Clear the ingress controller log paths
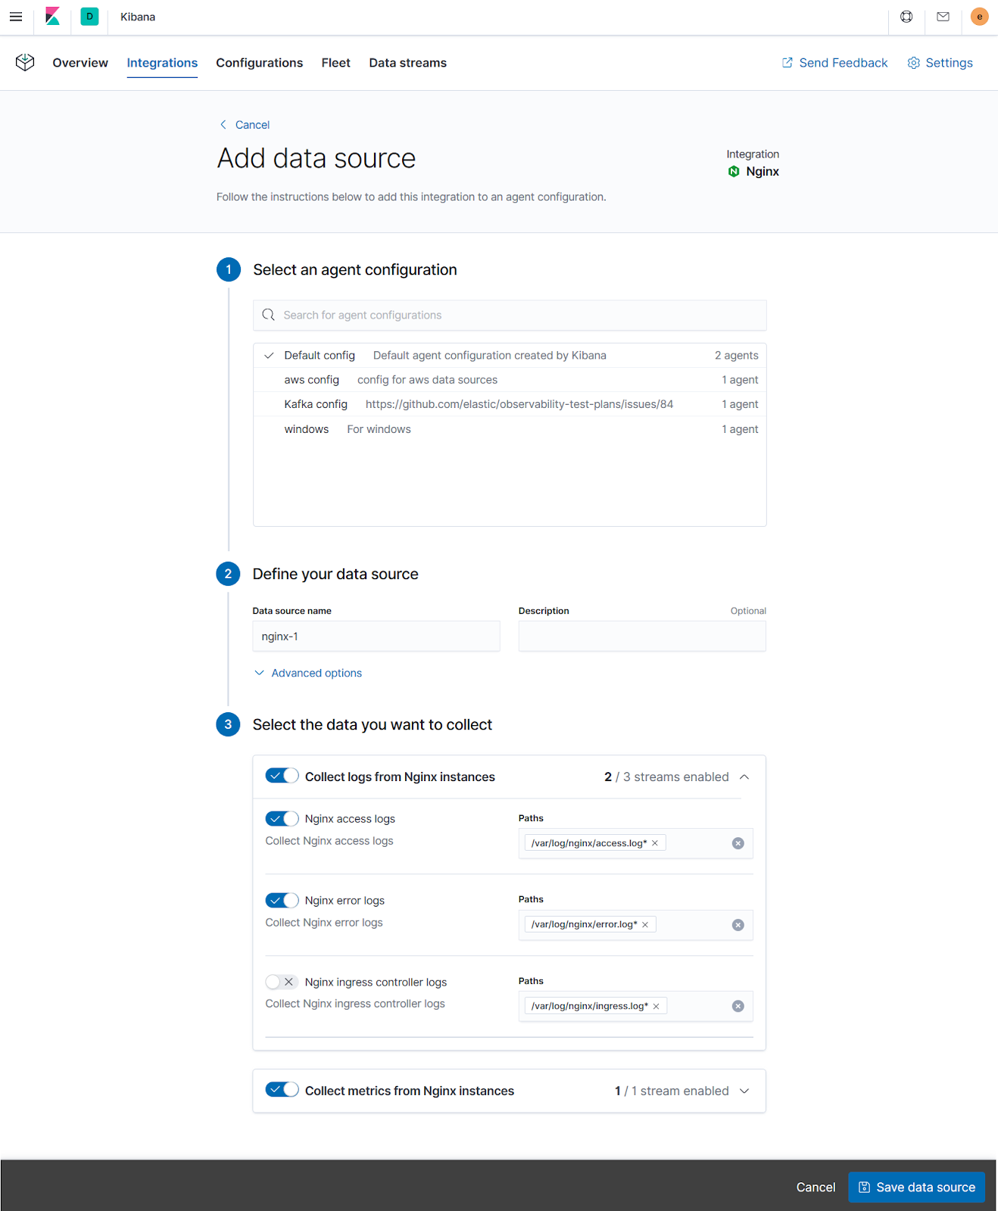The image size is (998, 1211). (x=738, y=1006)
